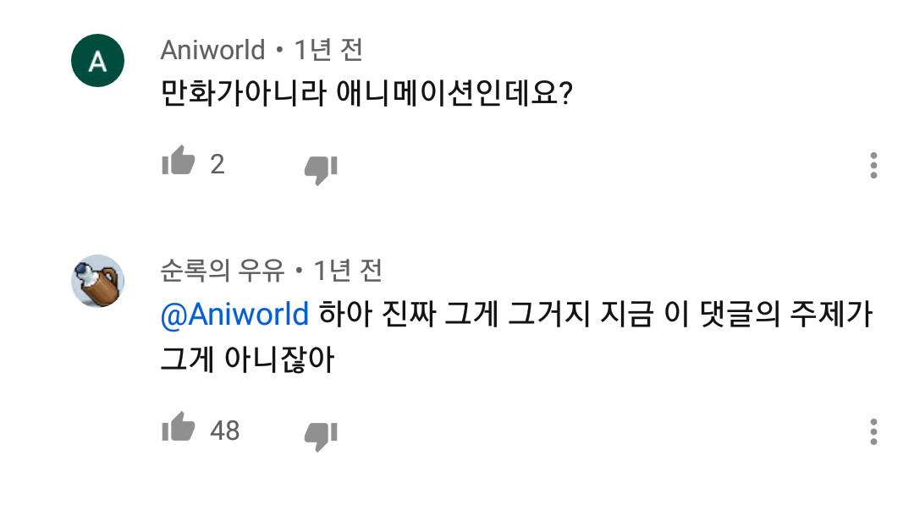Click the "1년 전" timestamp beside 순록의 우유
This screenshot has height=510, width=914.
[x=348, y=271]
